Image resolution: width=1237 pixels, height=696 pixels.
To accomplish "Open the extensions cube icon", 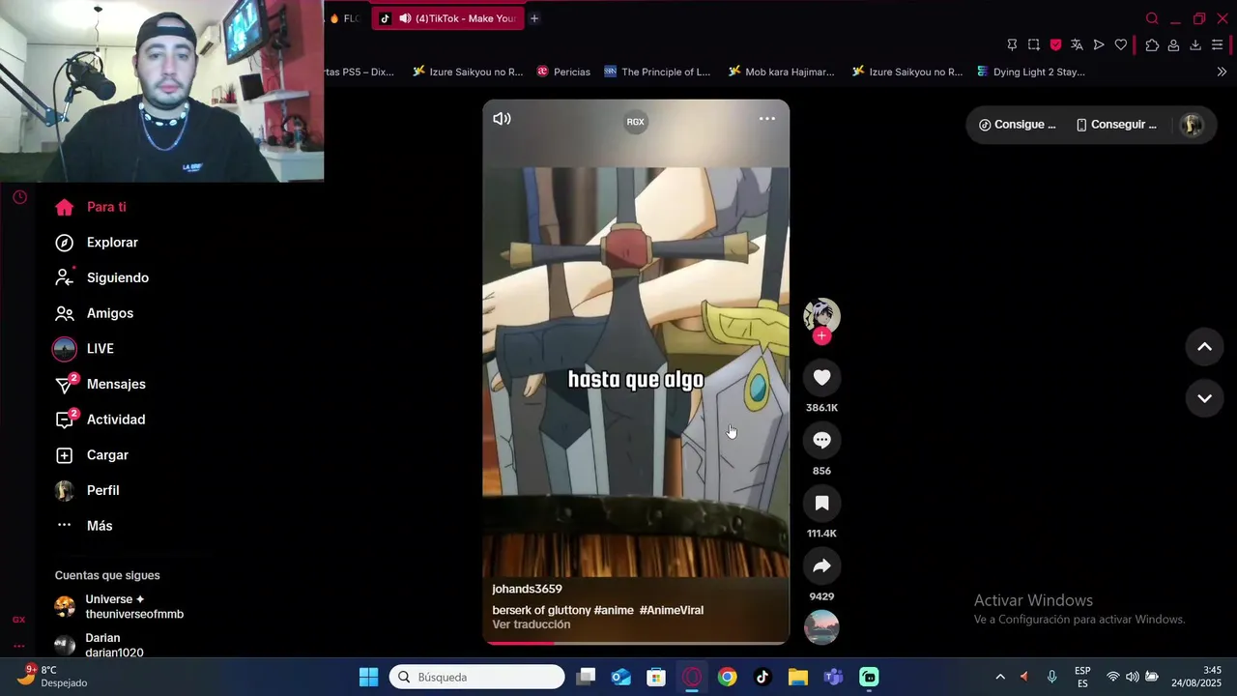I will [1152, 44].
